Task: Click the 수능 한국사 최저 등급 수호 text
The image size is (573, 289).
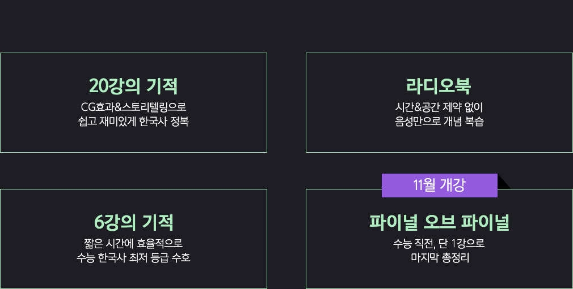Action: [x=133, y=258]
